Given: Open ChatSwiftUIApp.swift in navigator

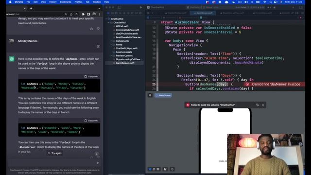Looking at the screenshot, I should click(126, 49).
